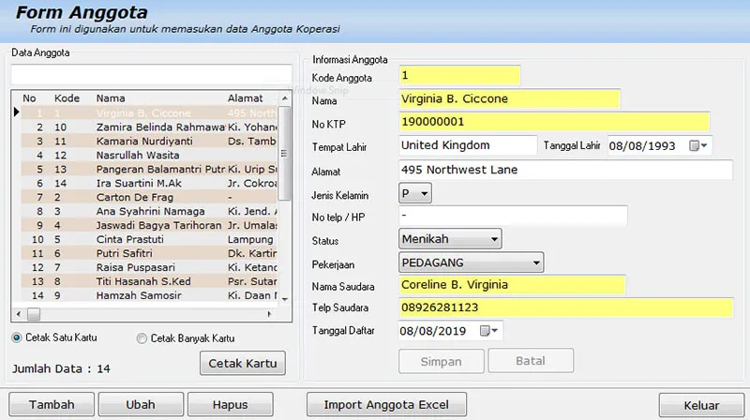The height and width of the screenshot is (420, 750).
Task: Click the list's vertical scrollbar thumb
Action: (x=285, y=153)
